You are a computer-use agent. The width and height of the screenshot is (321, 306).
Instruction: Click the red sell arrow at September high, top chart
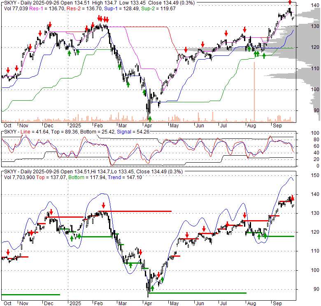pos(290,2)
